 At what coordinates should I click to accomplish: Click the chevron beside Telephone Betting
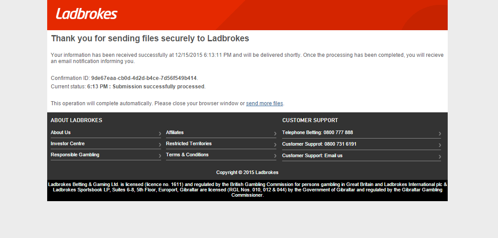[440, 133]
